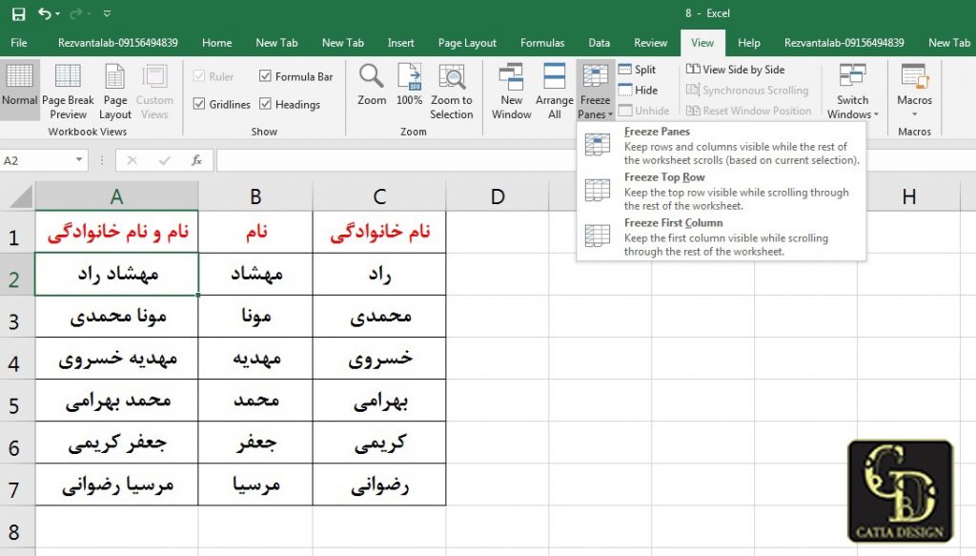Screen dimensions: 976x556
Task: Open the Zoom dialog magnifier
Action: point(372,85)
